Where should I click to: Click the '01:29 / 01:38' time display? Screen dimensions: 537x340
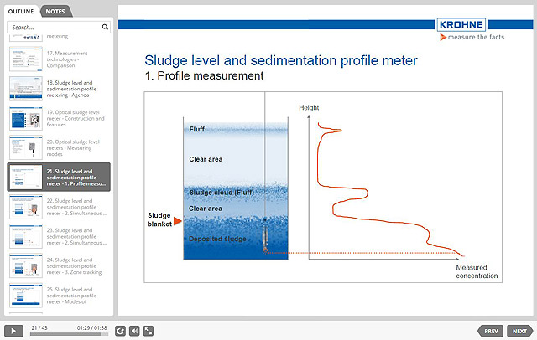pos(91,327)
